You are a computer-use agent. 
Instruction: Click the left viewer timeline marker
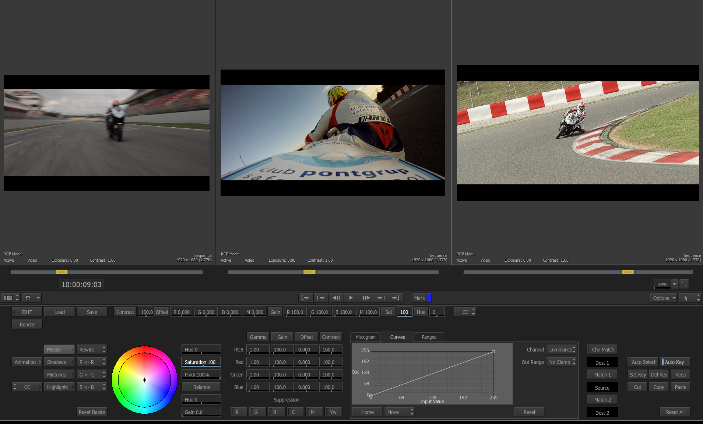point(61,272)
